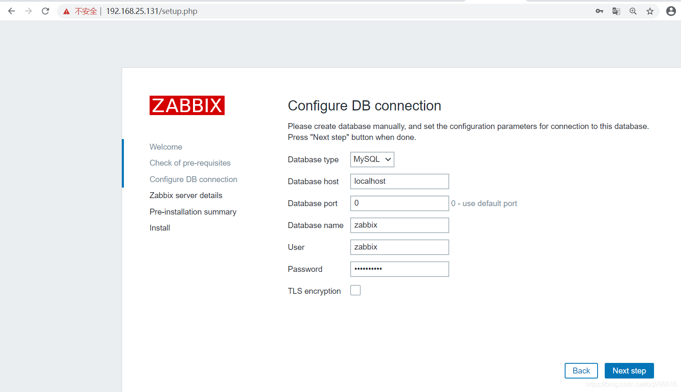Select the Install step
This screenshot has width=681, height=392.
[x=160, y=228]
